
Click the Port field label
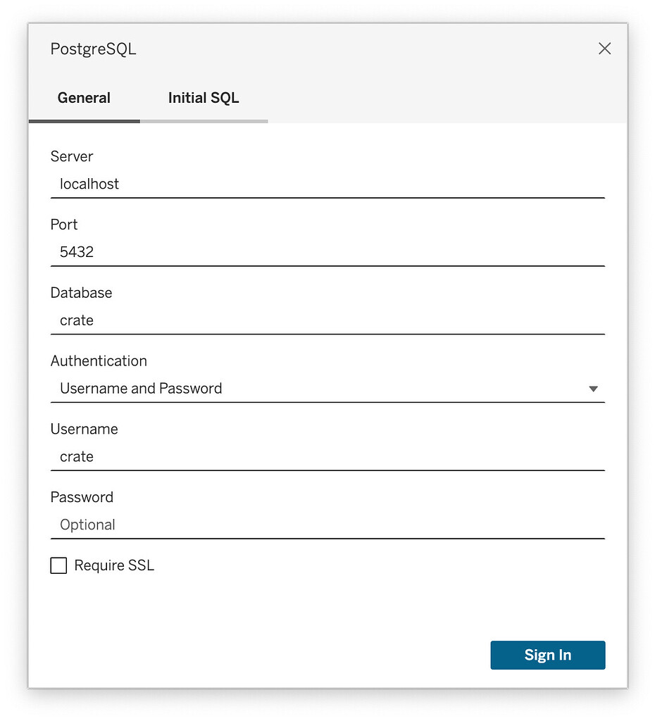(64, 225)
